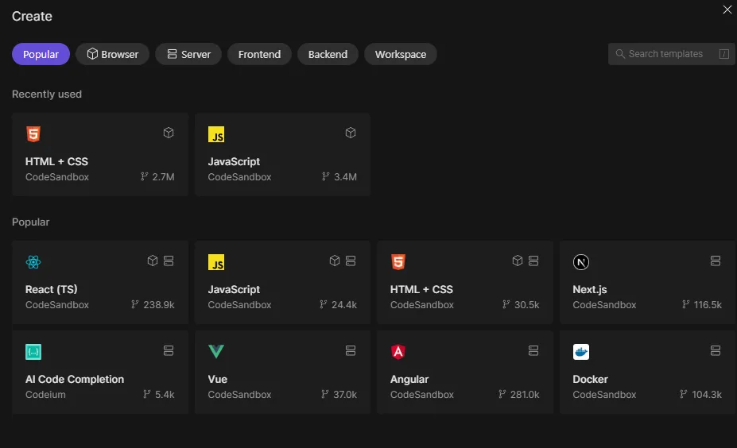
Task: Pick the AI Code Completion template title
Action: tap(75, 379)
